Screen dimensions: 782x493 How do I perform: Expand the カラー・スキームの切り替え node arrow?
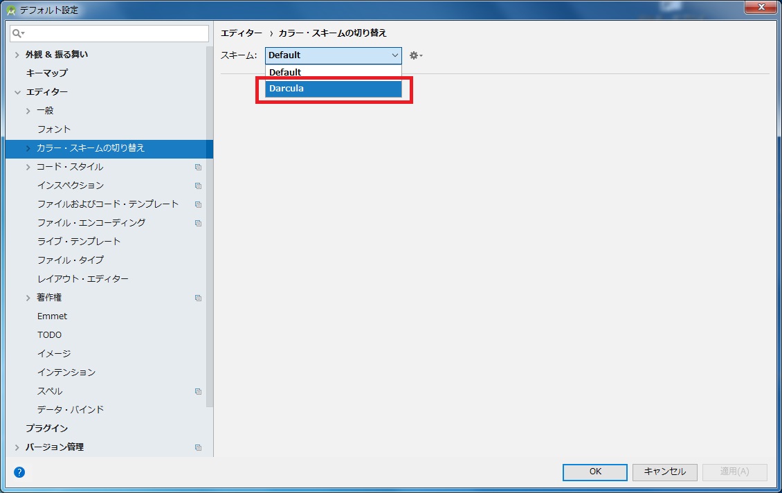pyautogui.click(x=28, y=148)
